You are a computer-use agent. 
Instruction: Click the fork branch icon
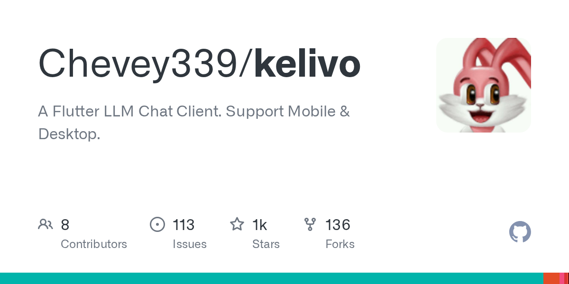310,224
